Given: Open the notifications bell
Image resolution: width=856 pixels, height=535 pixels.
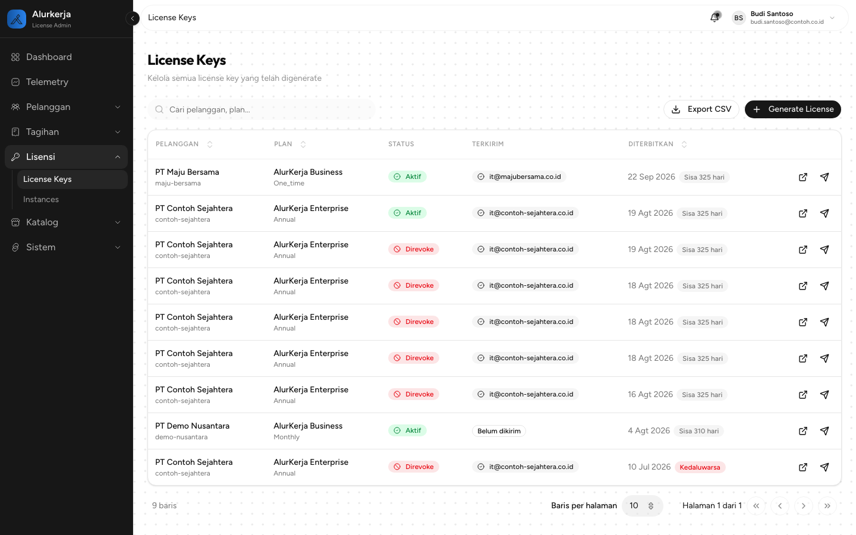Looking at the screenshot, I should tap(715, 18).
